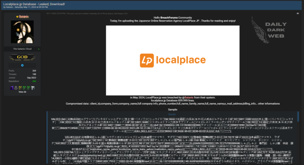Viewport: 304px width, 165px height.
Task: Select the 'Hello BreachForums Community' greeting text
Action: [173, 18]
